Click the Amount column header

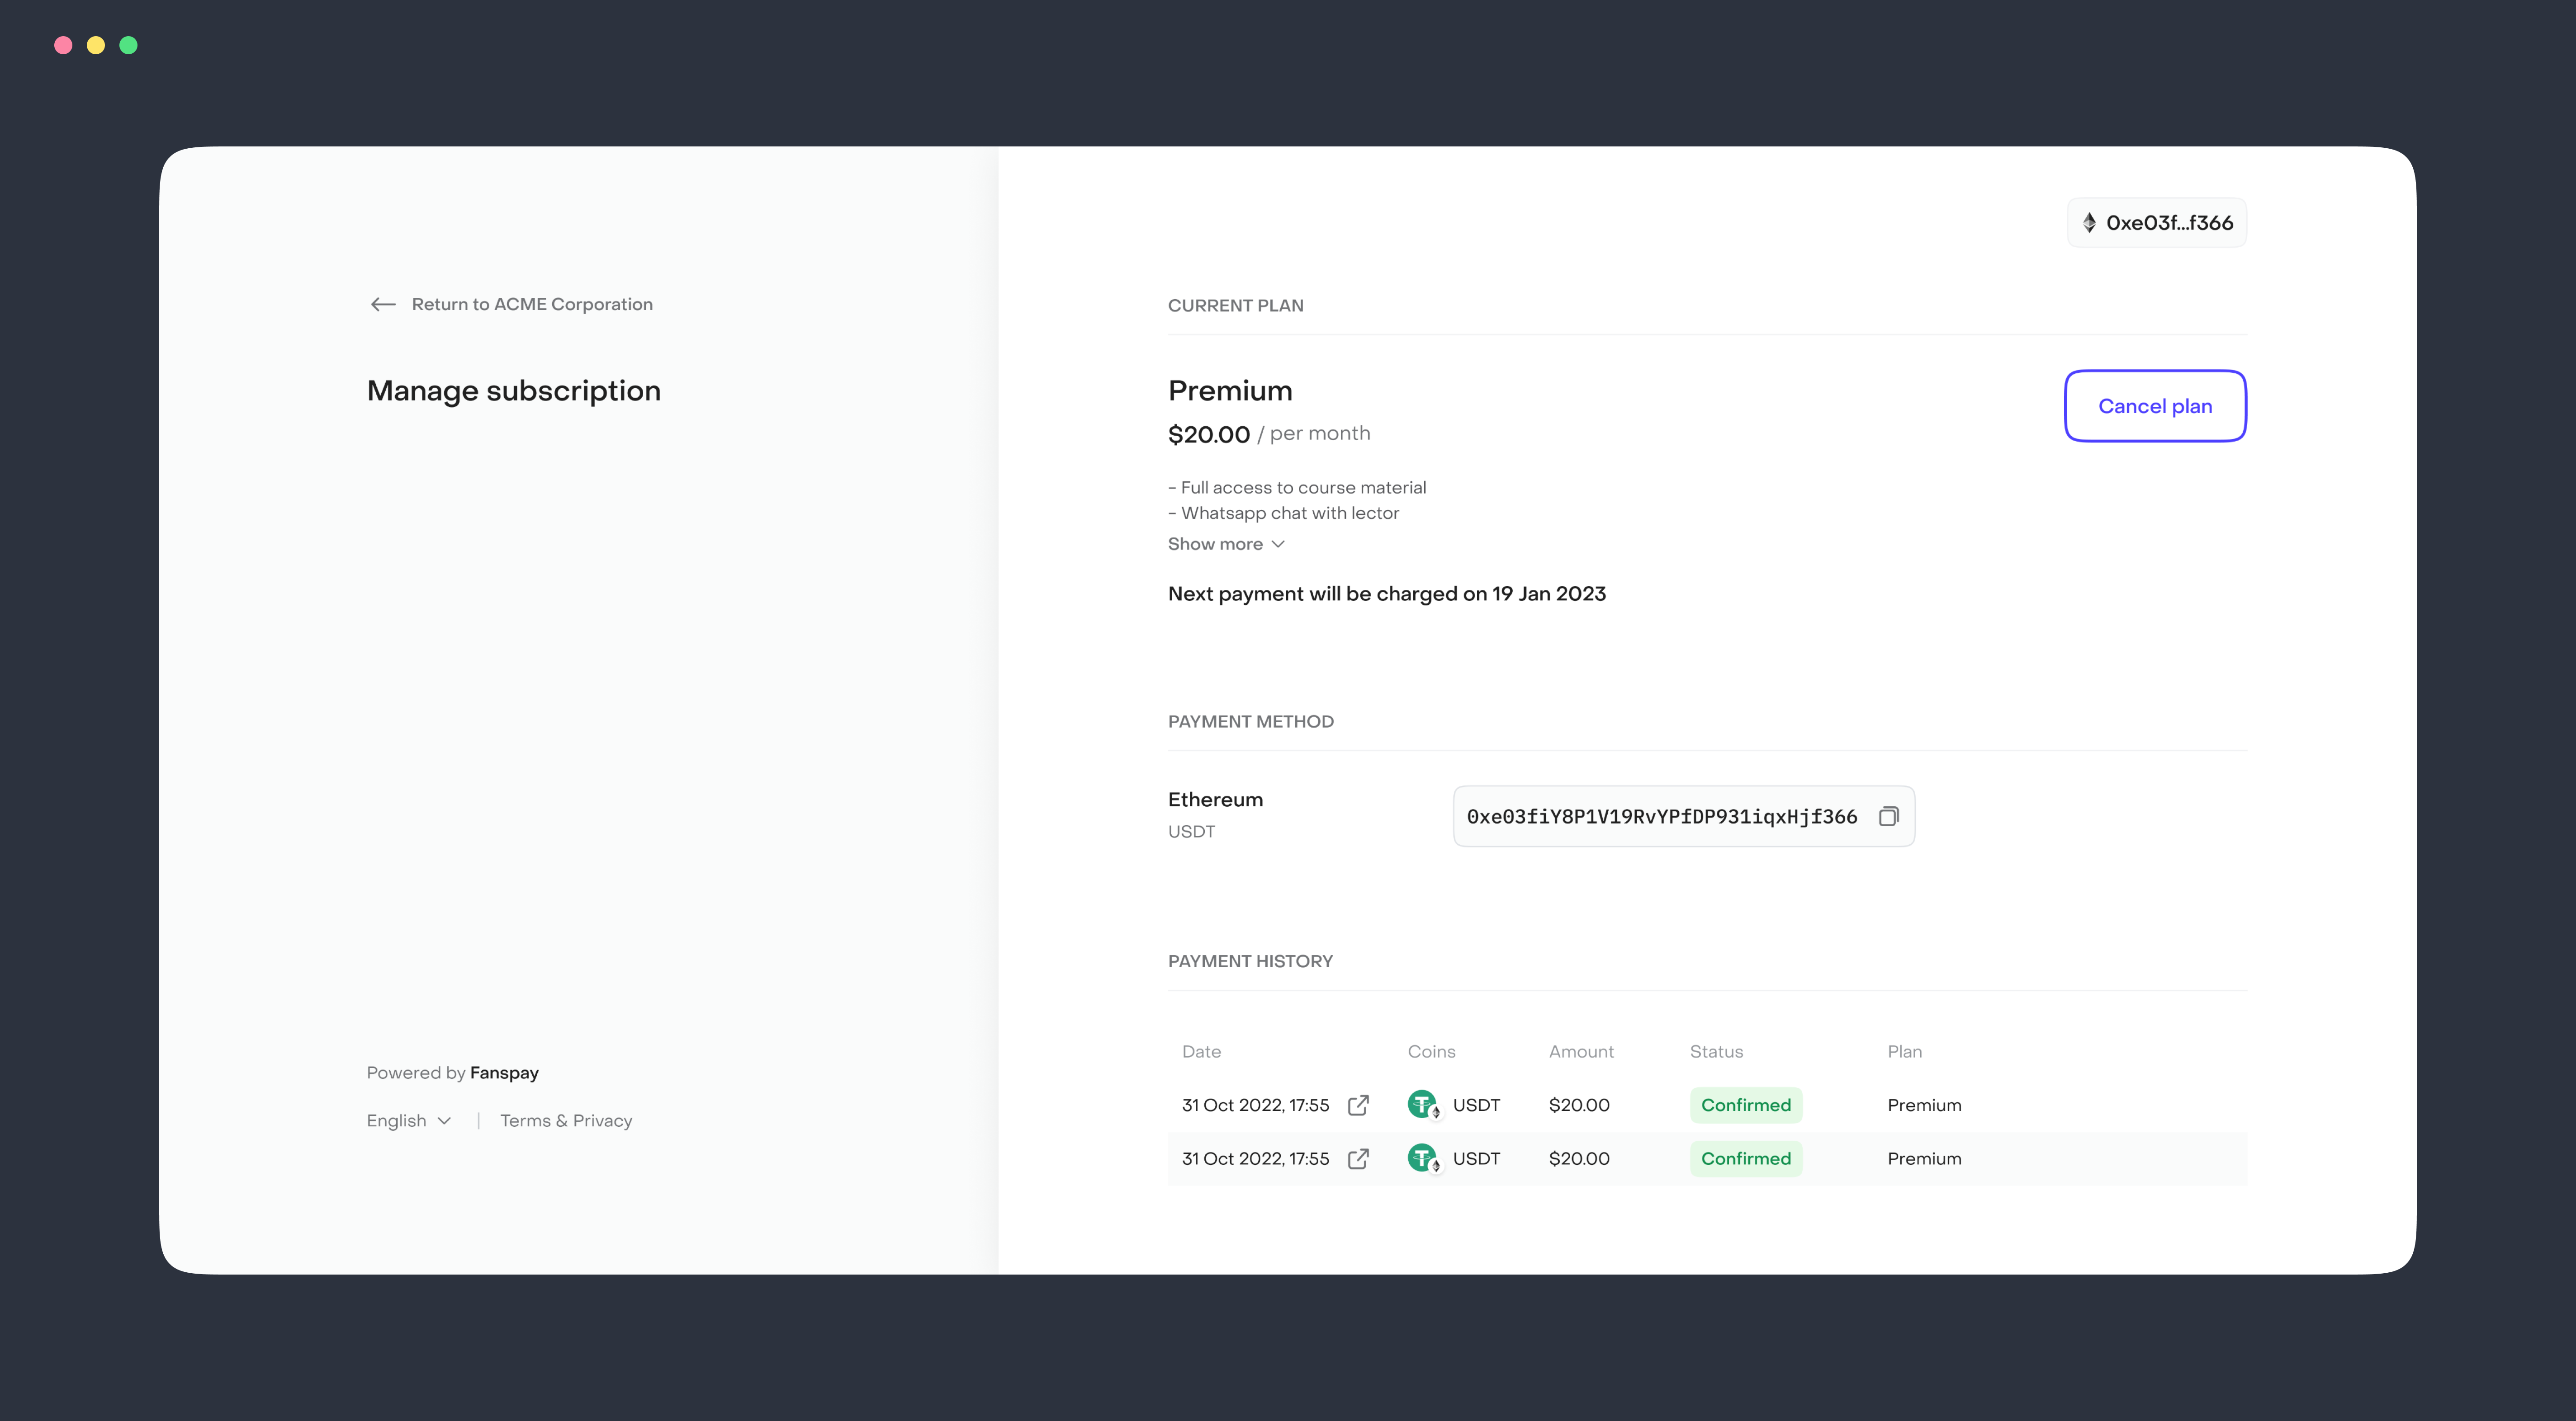pos(1581,1051)
